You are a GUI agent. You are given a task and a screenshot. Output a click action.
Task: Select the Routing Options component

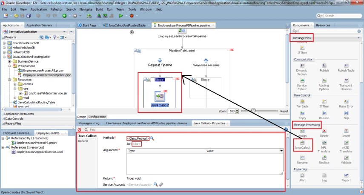324,85
